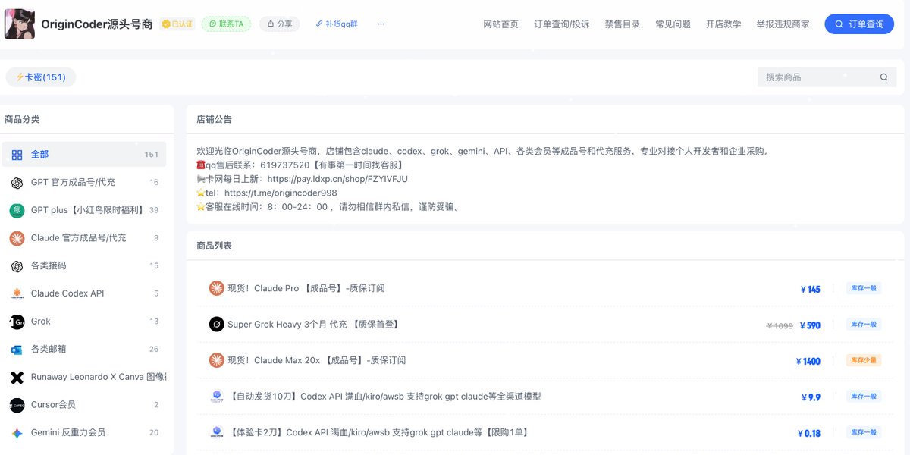Select 各类邮箱 category
Viewport: 910px width, 455px height.
pyautogui.click(x=84, y=350)
